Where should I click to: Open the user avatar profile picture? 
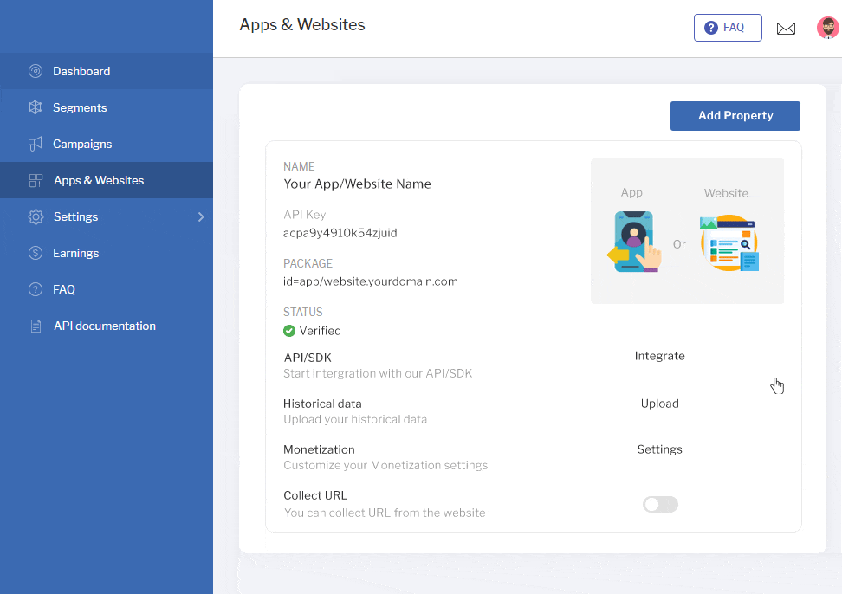pos(828,28)
